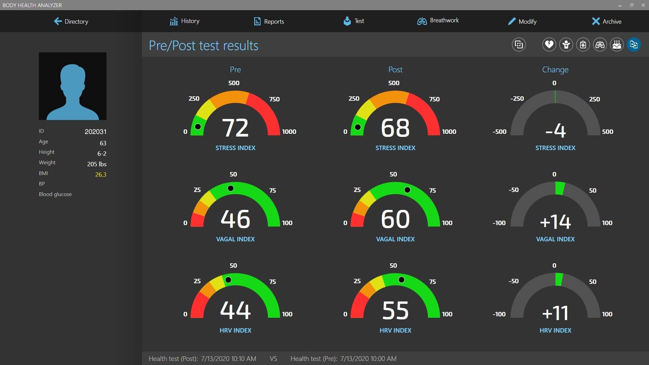Go back to the Directory
The height and width of the screenshot is (365, 649).
[x=71, y=21]
